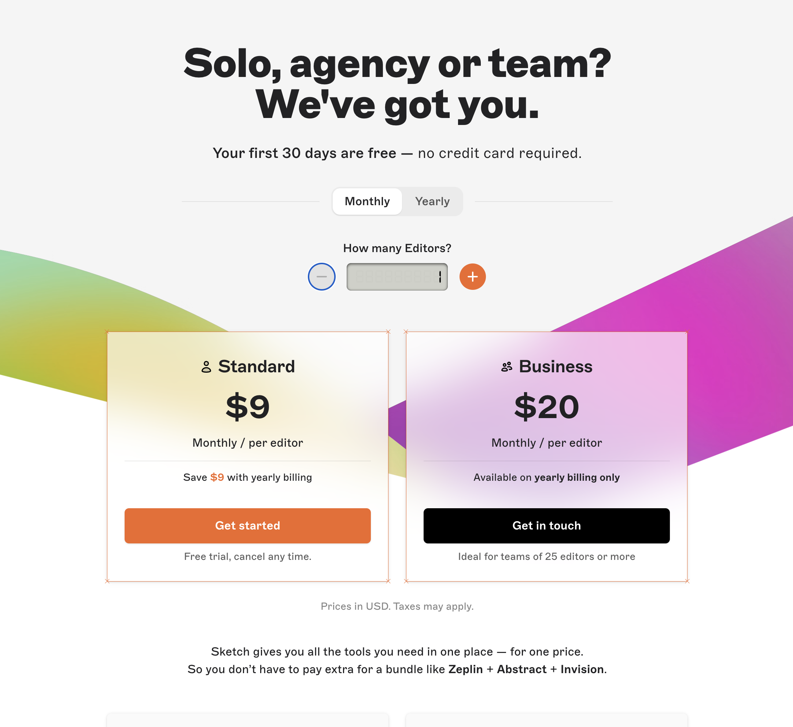Click "Ideal for teams of 25 editors" note

(x=546, y=556)
